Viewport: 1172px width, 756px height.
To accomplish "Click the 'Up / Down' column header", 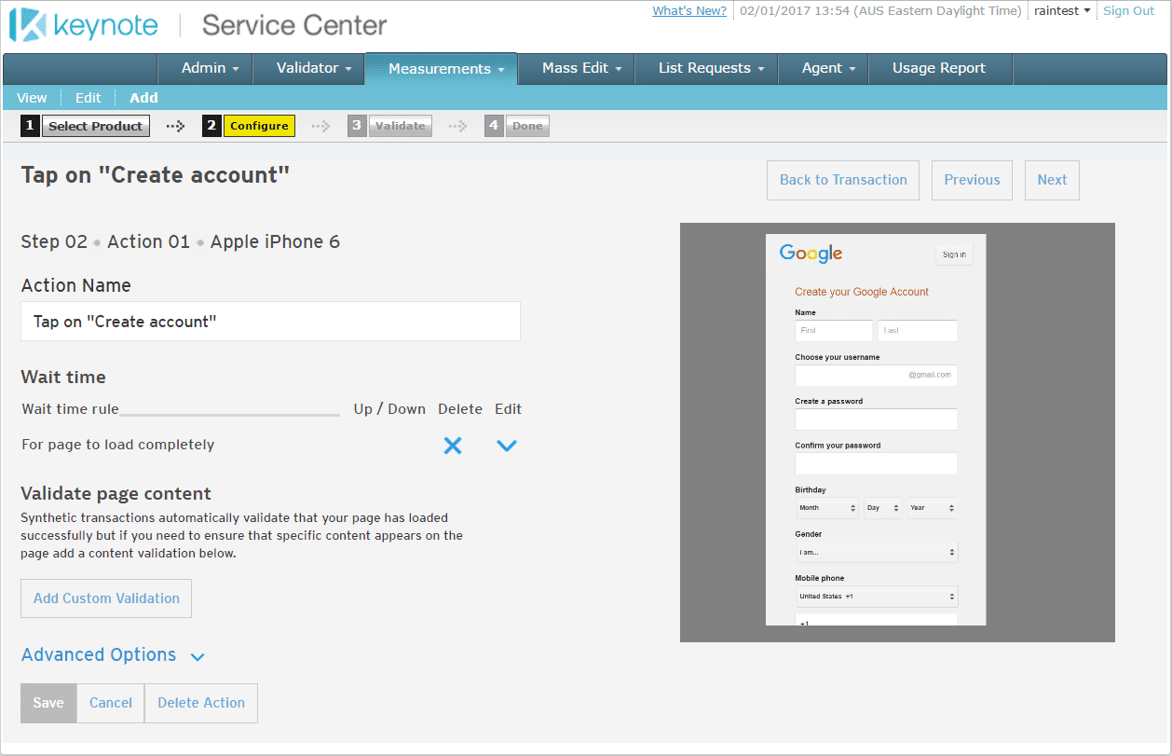I will pyautogui.click(x=389, y=409).
